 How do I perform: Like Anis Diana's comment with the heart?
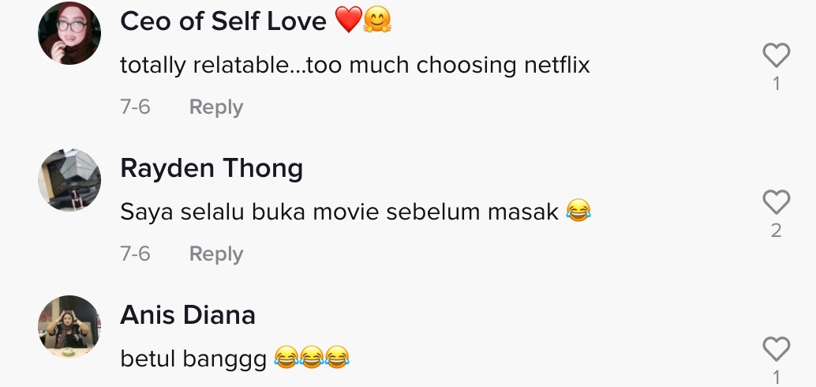tap(777, 349)
